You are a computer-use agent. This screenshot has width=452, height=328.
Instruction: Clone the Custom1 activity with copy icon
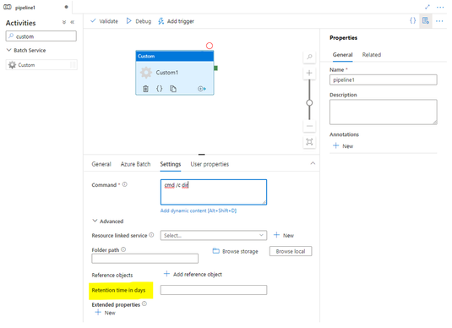173,89
